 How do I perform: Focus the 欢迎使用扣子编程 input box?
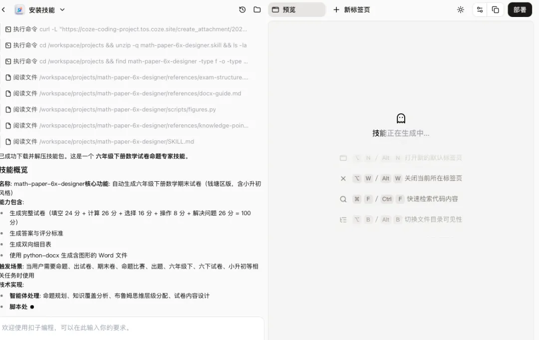[132, 328]
